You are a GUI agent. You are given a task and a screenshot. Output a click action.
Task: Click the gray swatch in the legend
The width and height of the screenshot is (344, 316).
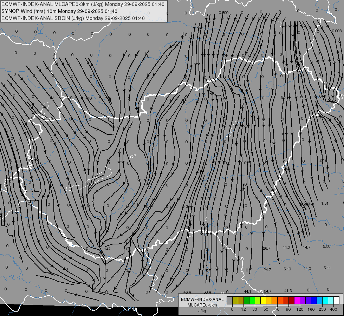(229, 301)
